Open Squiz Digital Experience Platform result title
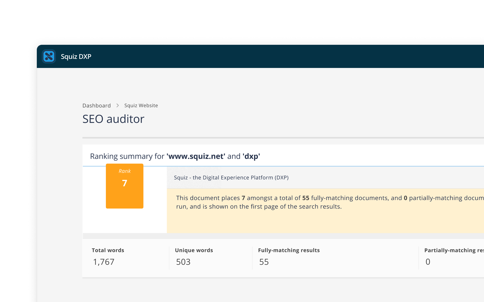The width and height of the screenshot is (484, 302). tap(231, 178)
